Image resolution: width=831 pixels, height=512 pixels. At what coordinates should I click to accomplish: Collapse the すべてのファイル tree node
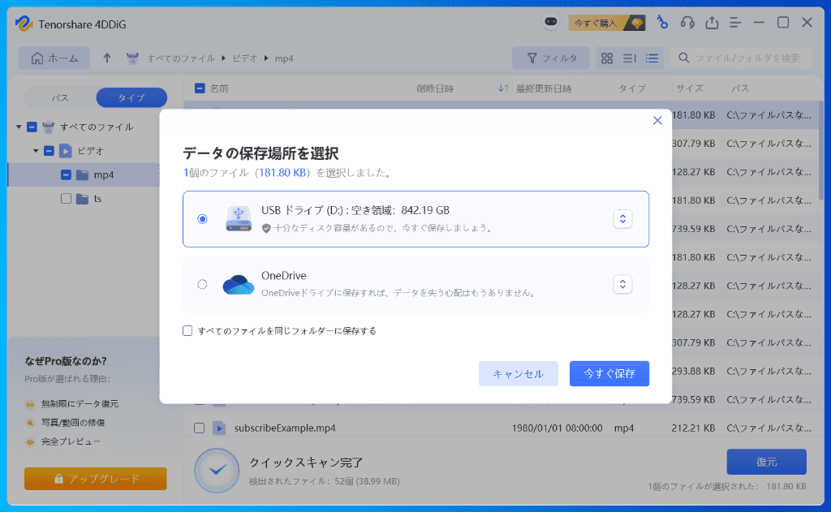pyautogui.click(x=19, y=127)
